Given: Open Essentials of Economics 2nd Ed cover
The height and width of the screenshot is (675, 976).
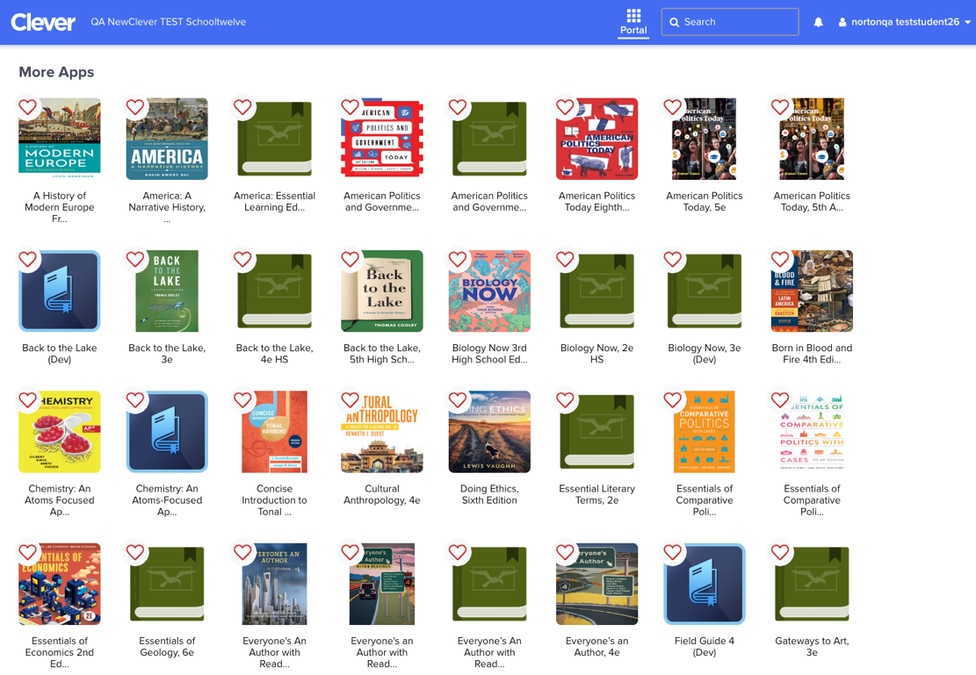Looking at the screenshot, I should (60, 585).
